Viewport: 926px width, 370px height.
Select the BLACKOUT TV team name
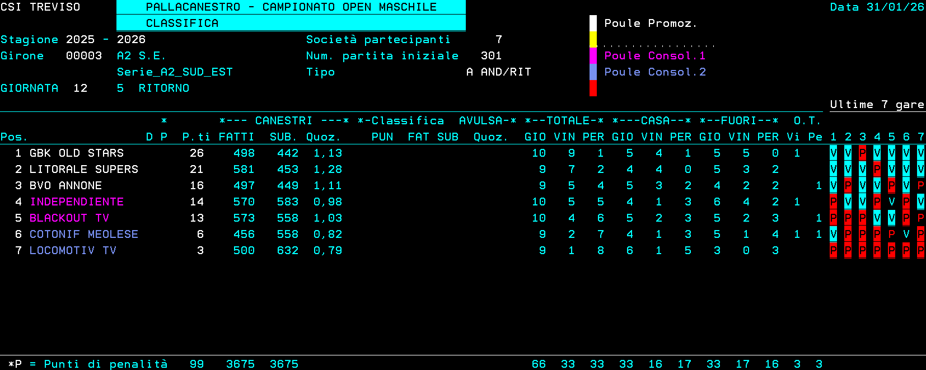pos(69,218)
